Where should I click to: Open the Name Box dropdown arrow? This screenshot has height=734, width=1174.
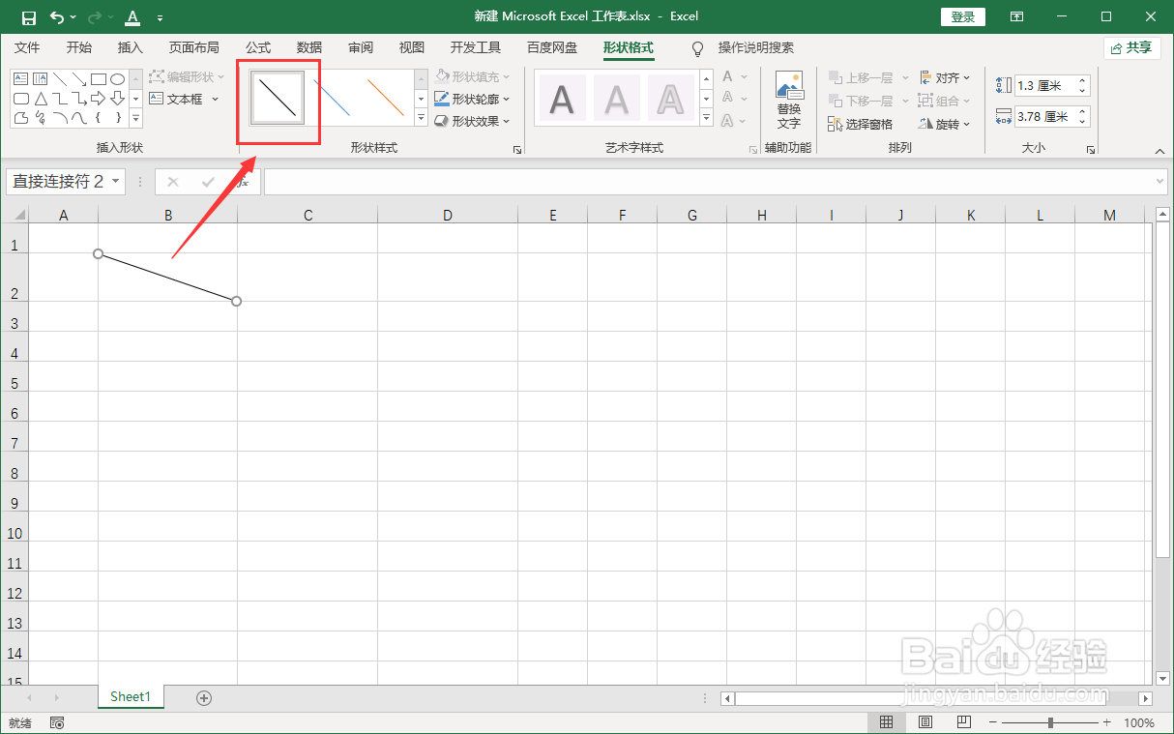tap(116, 182)
